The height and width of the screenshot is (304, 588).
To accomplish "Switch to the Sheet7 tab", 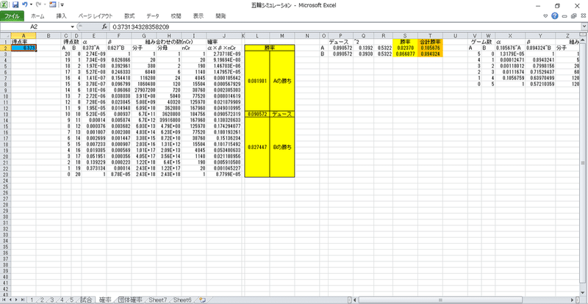I will tap(159, 300).
